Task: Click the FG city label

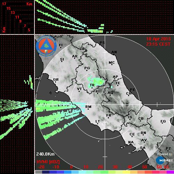Action: [x=163, y=121]
